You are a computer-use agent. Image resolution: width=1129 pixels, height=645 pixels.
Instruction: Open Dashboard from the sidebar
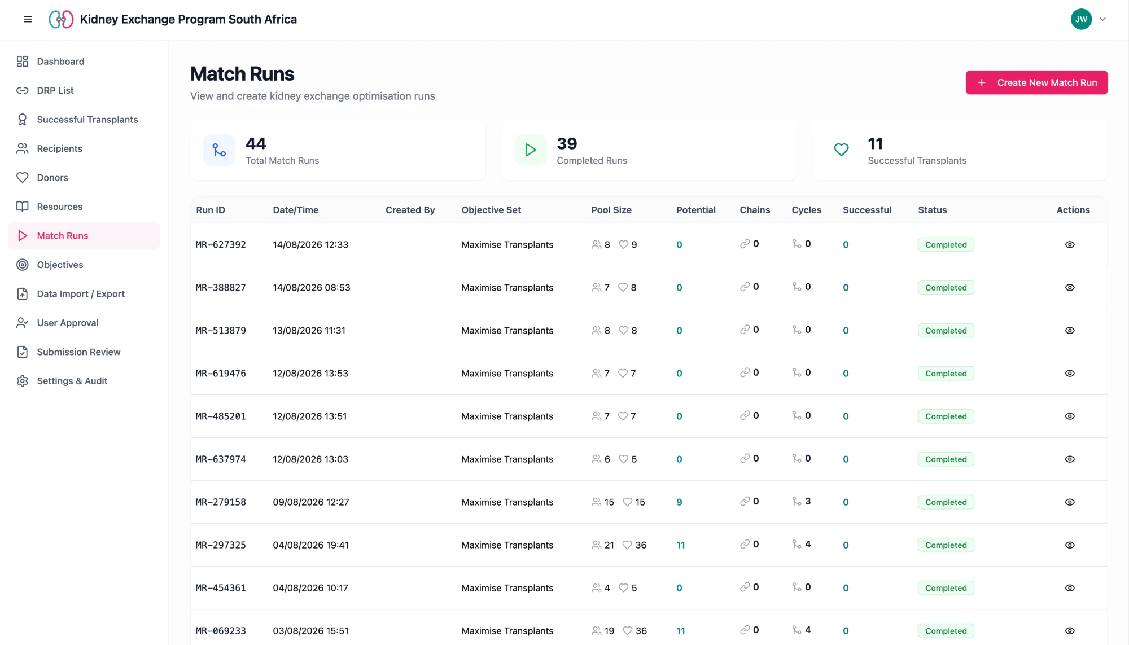84,62
